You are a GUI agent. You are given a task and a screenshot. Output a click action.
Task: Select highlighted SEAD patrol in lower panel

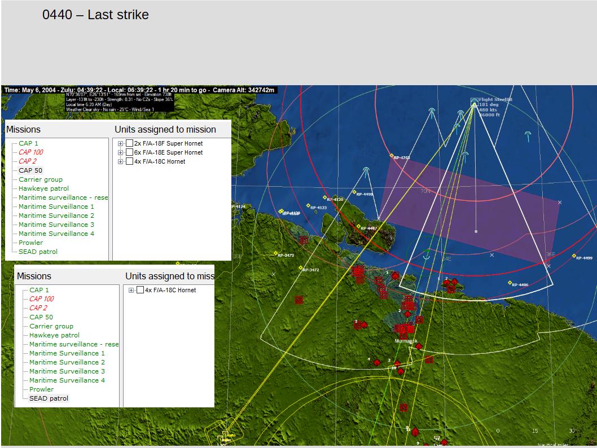(49, 398)
